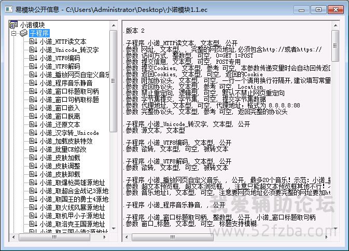Click icon beside 小诺_窗口脱离

tap(33, 116)
